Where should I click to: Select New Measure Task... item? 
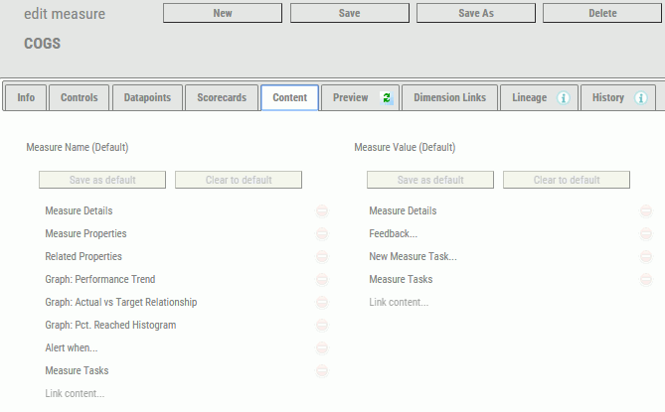414,256
